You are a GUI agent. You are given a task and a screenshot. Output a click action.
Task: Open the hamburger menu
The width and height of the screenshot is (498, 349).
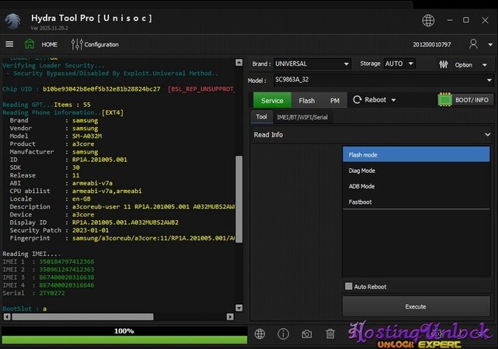tap(9, 44)
